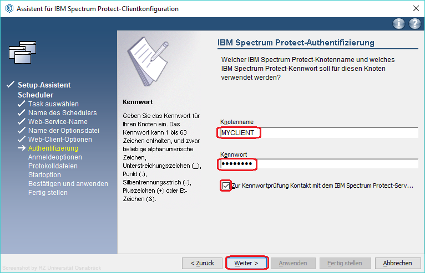
Task: Click the application icon in title bar
Action: coord(8,8)
